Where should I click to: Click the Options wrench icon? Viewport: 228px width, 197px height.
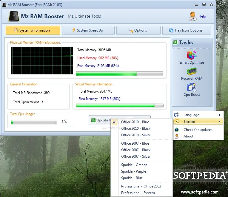pos(131,30)
